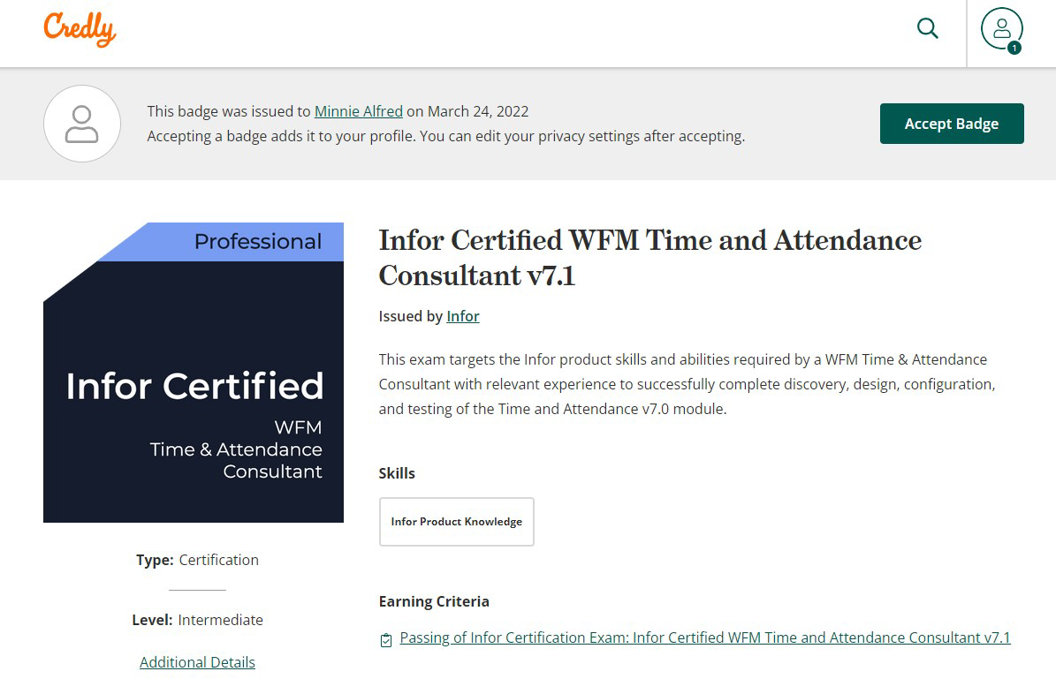
Task: Click the badge title heading
Action: tap(650, 257)
